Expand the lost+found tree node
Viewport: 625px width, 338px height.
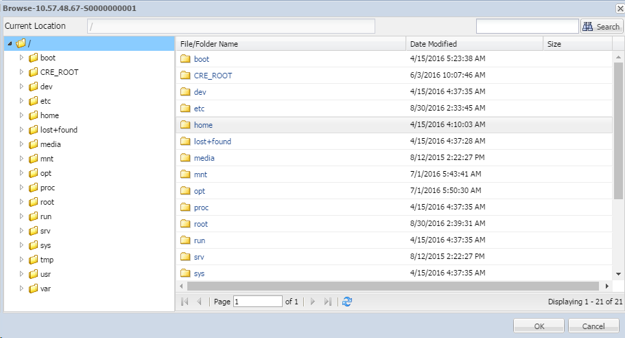point(21,129)
